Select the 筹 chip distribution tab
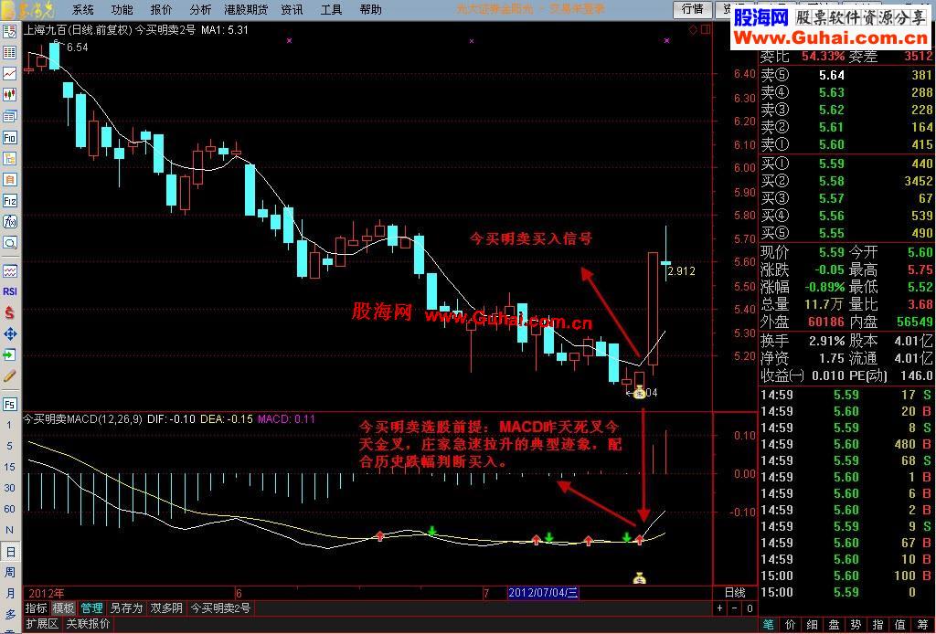 923,625
